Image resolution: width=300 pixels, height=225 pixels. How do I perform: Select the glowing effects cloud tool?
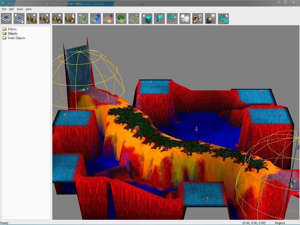185,19
